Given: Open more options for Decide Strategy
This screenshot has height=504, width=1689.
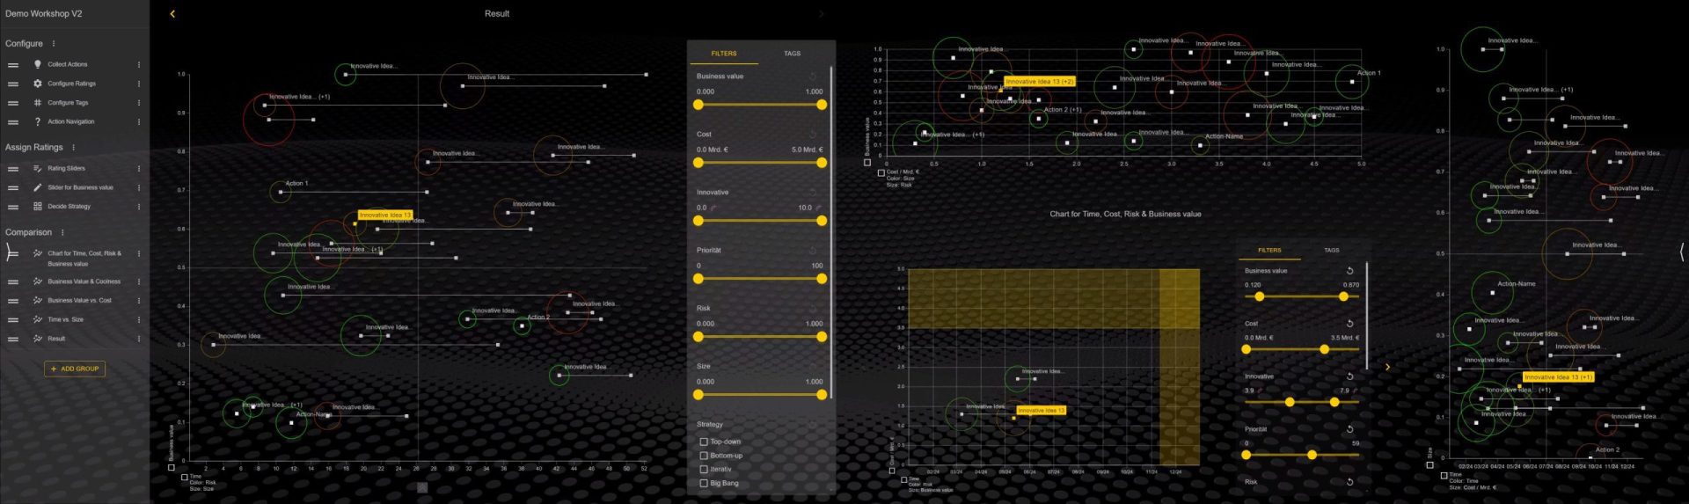Looking at the screenshot, I should pos(138,207).
